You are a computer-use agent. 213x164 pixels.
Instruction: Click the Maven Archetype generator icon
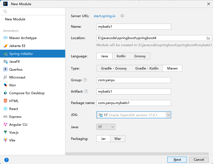(x=5, y=38)
